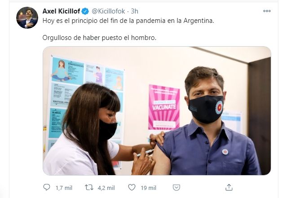Open Axel Kicillof's profile picture
Viewport: 282px width, 198px height.
27,18
